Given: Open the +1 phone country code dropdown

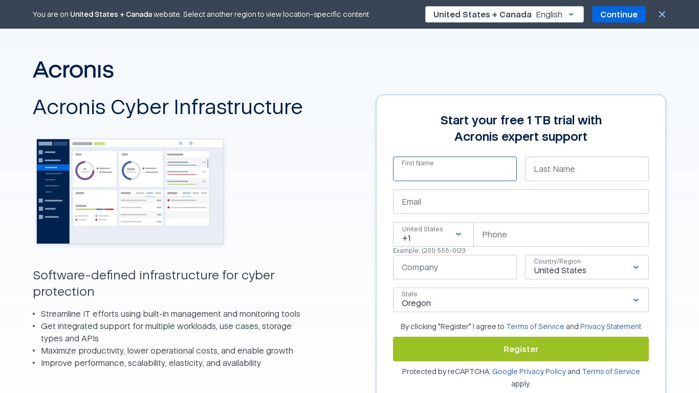Looking at the screenshot, I should [433, 234].
